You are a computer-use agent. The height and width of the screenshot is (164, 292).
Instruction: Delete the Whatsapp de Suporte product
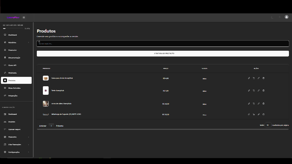263,114
